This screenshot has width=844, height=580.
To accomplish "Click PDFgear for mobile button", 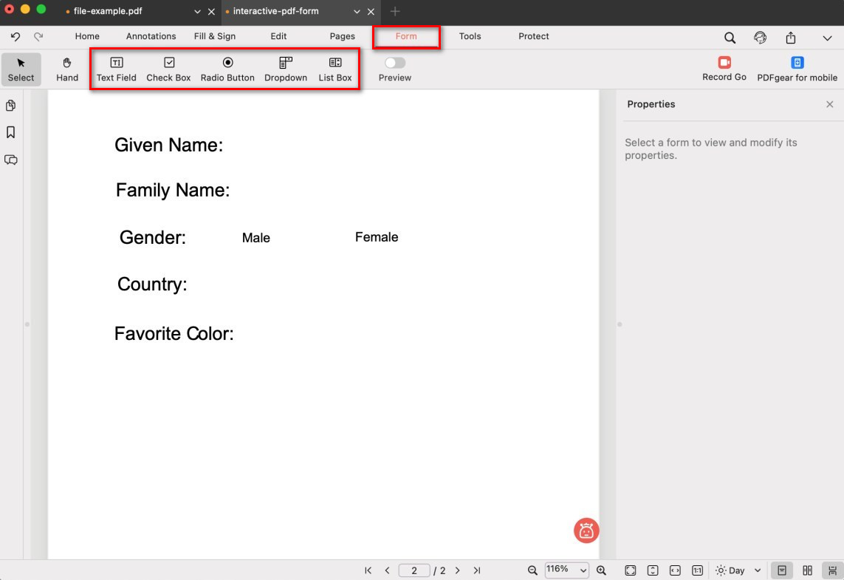I will [x=797, y=69].
